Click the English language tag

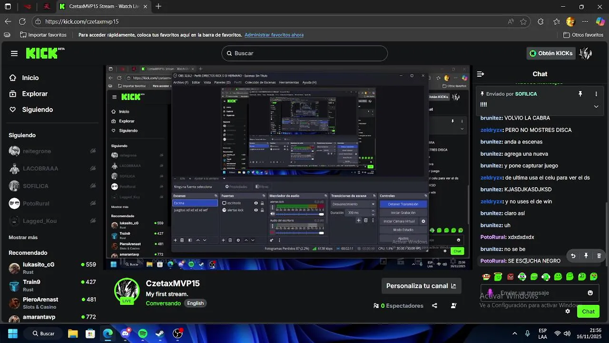coord(195,303)
